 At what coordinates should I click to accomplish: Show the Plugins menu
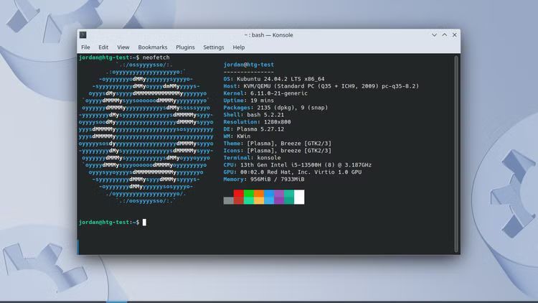tap(185, 47)
